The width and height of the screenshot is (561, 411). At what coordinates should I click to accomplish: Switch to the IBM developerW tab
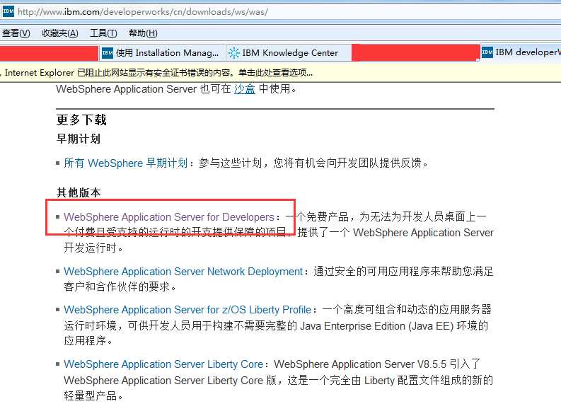tap(521, 52)
